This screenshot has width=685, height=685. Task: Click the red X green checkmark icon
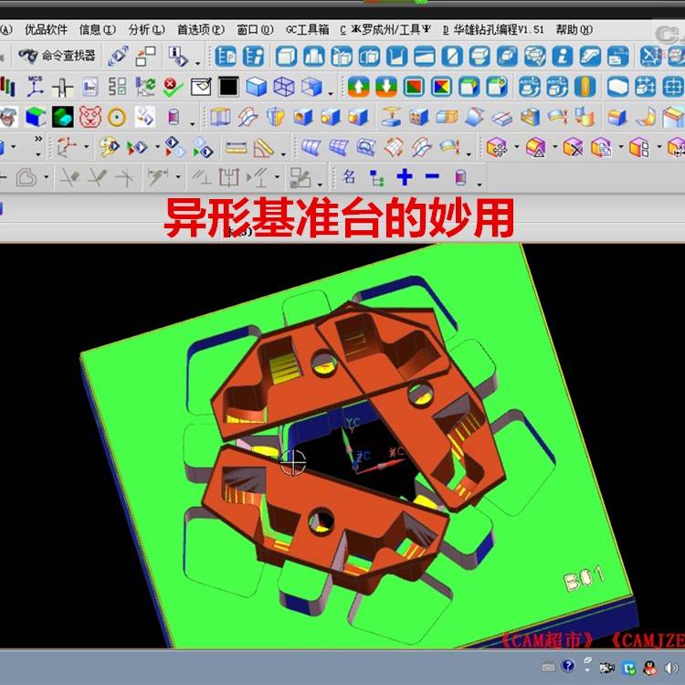173,88
